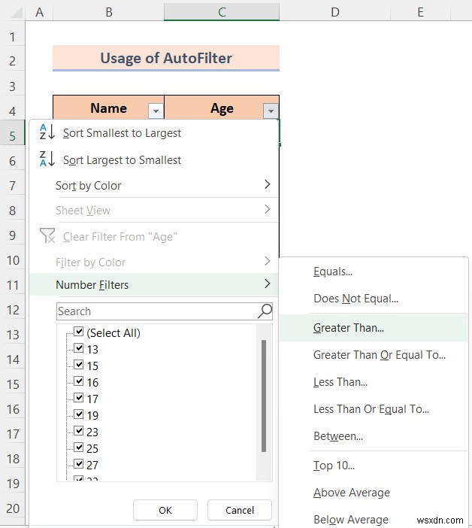The image size is (472, 528).
Task: Select column E header
Action: [x=420, y=12]
